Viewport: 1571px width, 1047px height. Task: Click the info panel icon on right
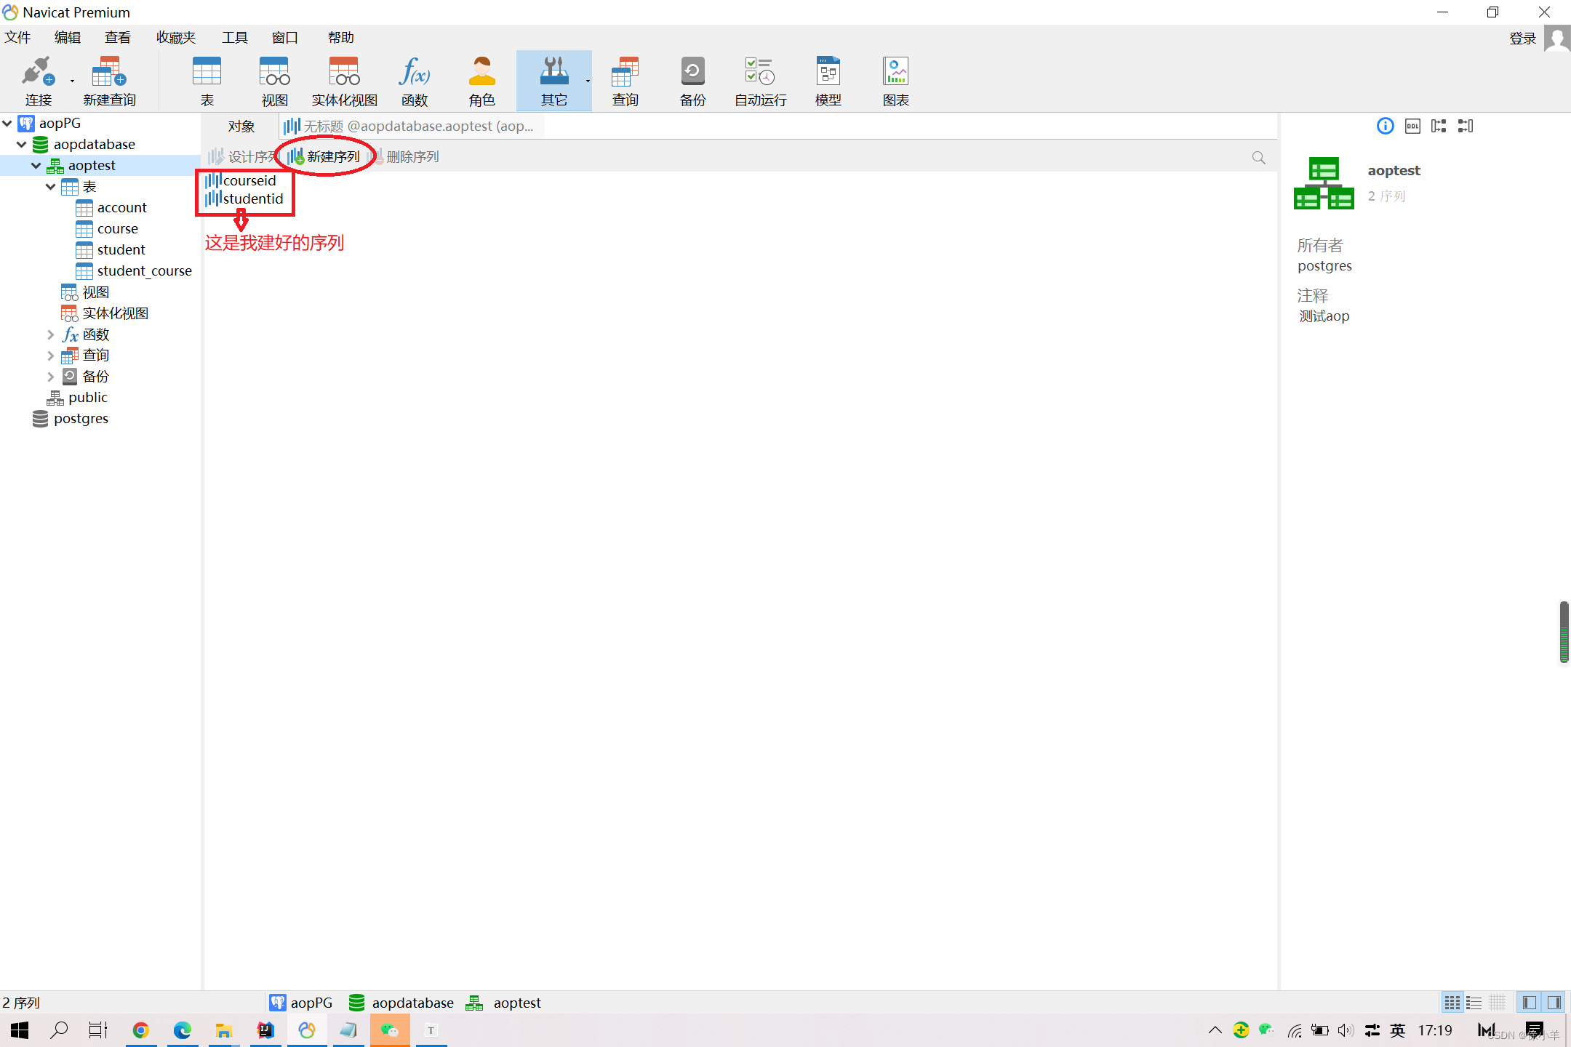tap(1384, 127)
